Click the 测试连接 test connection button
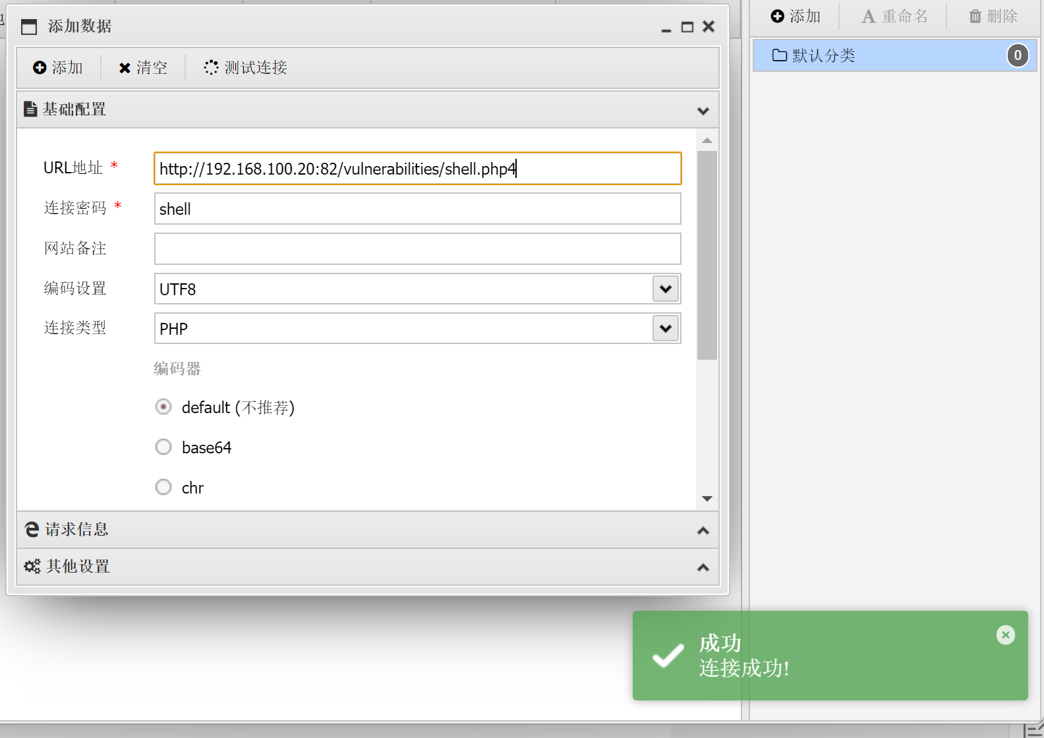The height and width of the screenshot is (738, 1044). [x=246, y=68]
